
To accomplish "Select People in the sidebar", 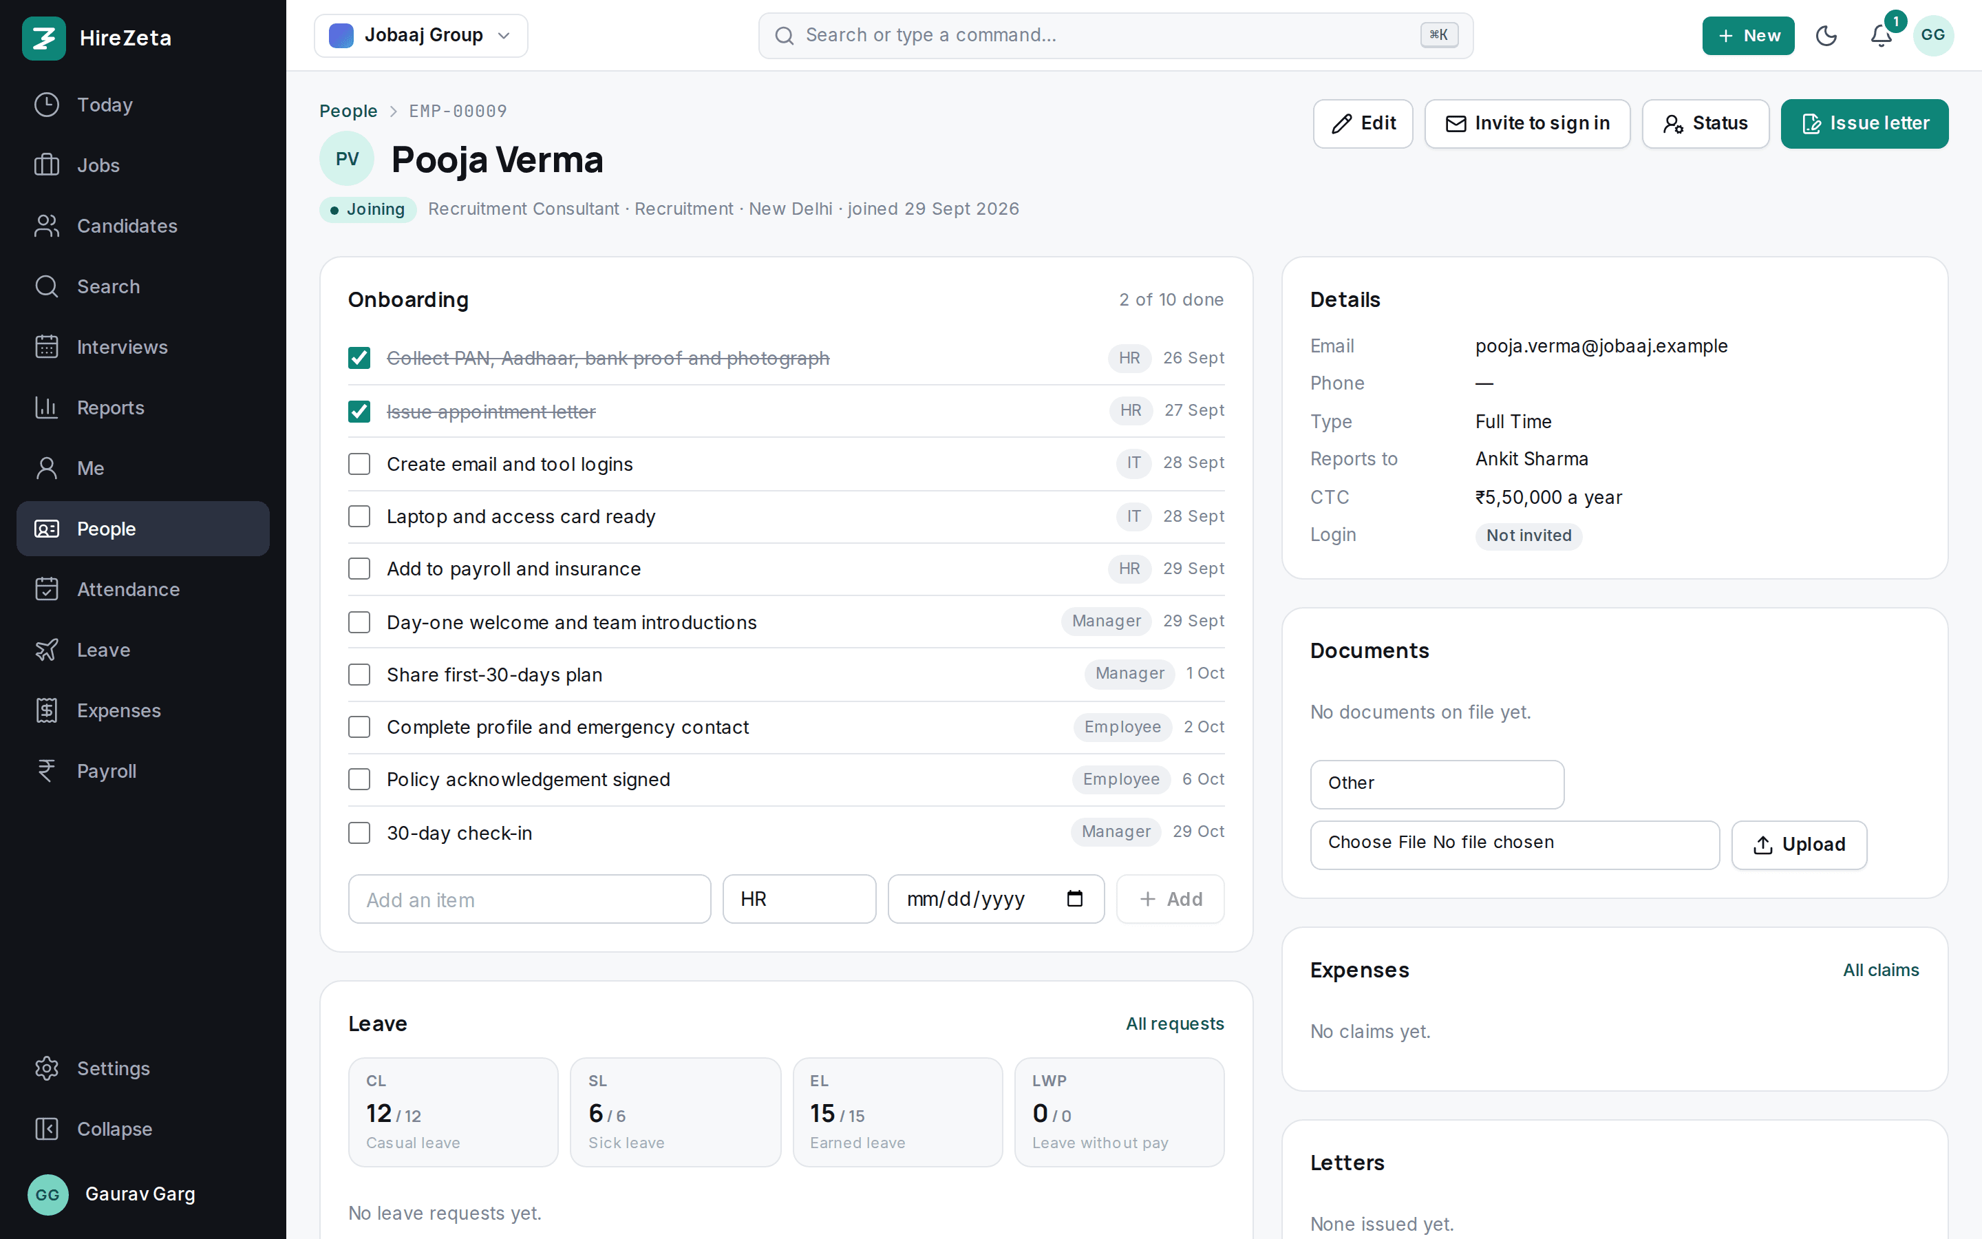I will [x=143, y=529].
